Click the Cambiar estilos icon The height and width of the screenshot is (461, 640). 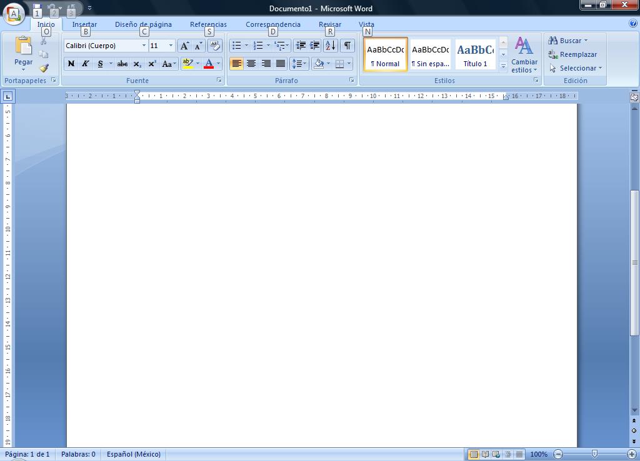(x=524, y=46)
